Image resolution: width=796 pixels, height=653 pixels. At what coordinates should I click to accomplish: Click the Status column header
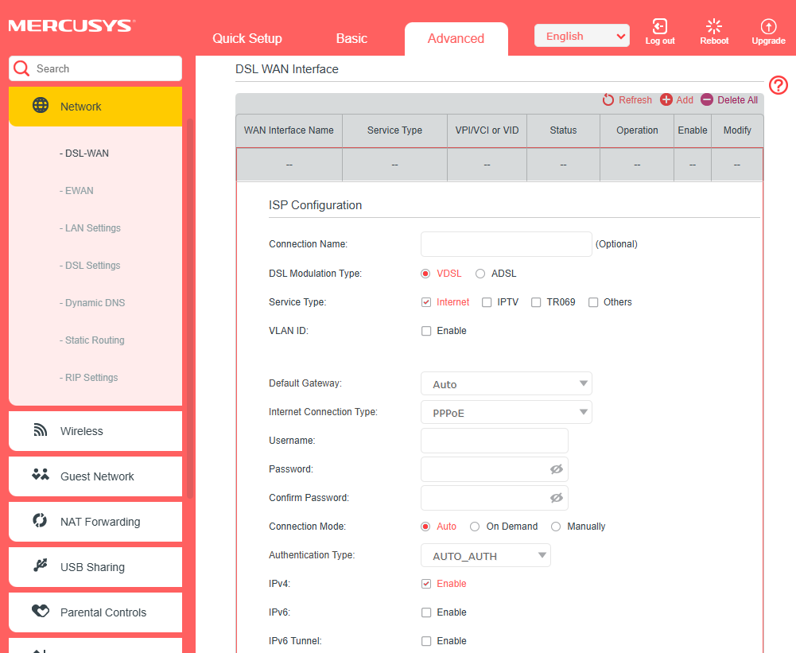point(563,130)
